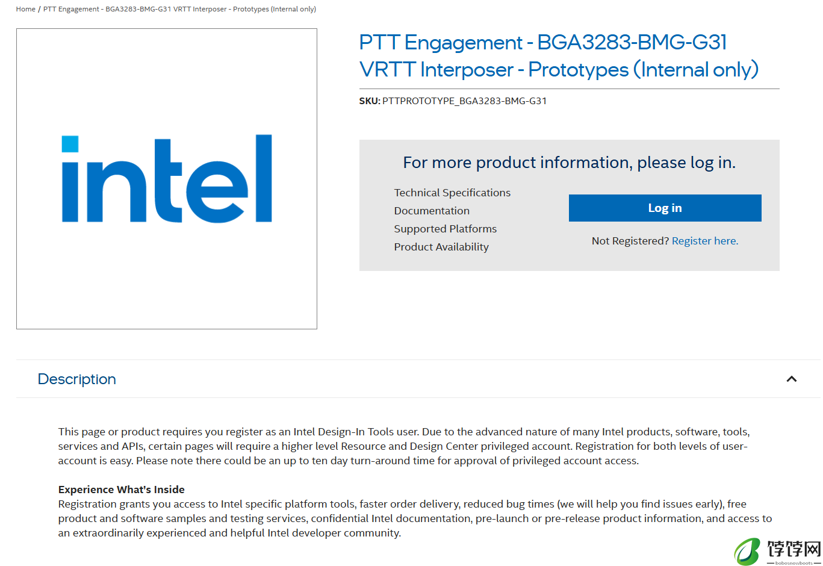This screenshot has width=823, height=566.
Task: Click the 'Not Registered?' text
Action: point(630,241)
